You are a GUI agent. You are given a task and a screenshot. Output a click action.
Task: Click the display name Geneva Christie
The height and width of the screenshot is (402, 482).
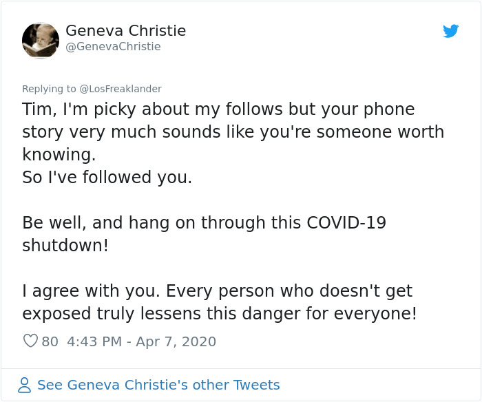point(125,31)
